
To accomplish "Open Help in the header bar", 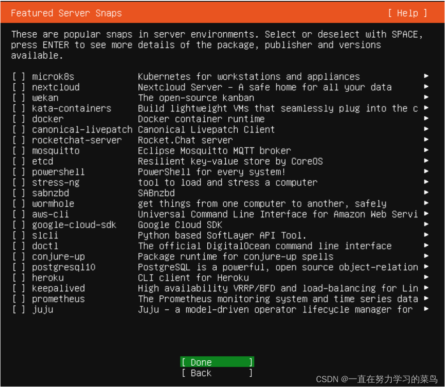I will [407, 13].
